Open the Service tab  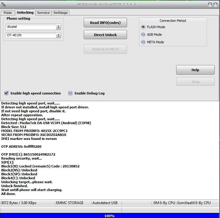click(44, 13)
